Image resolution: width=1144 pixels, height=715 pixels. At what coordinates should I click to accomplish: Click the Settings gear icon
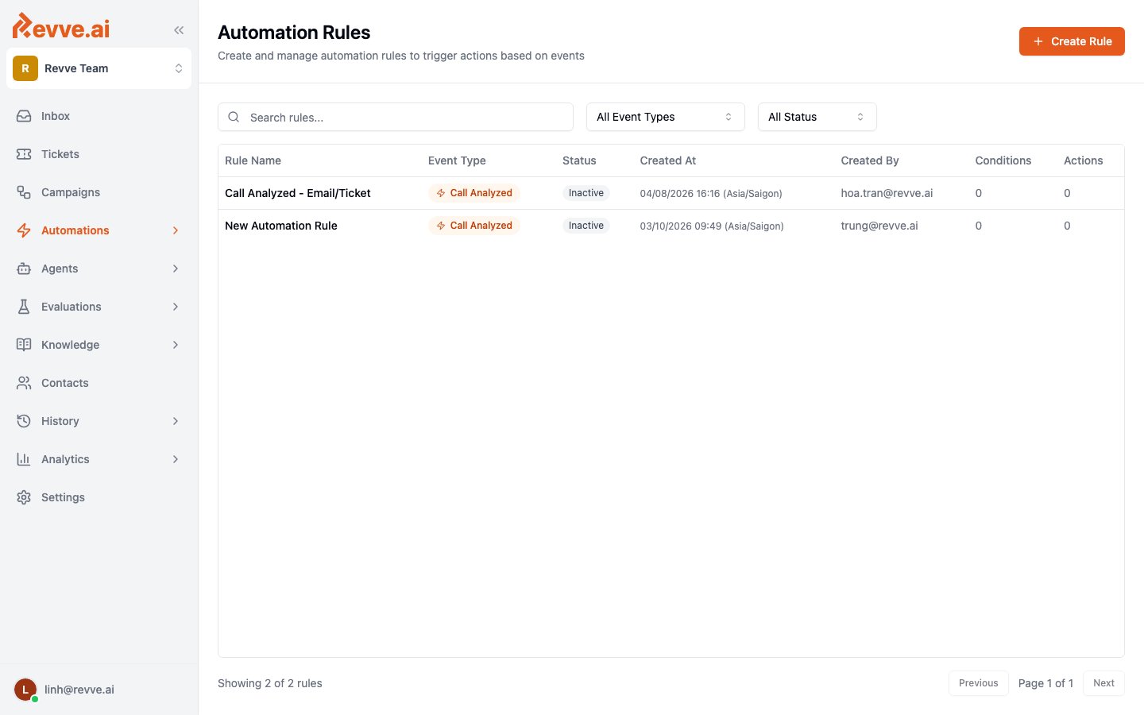click(24, 497)
